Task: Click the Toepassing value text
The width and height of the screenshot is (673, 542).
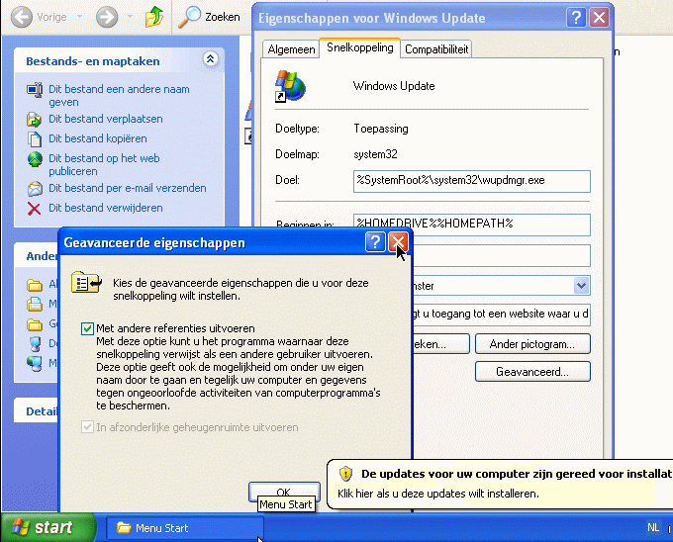Action: click(x=381, y=129)
